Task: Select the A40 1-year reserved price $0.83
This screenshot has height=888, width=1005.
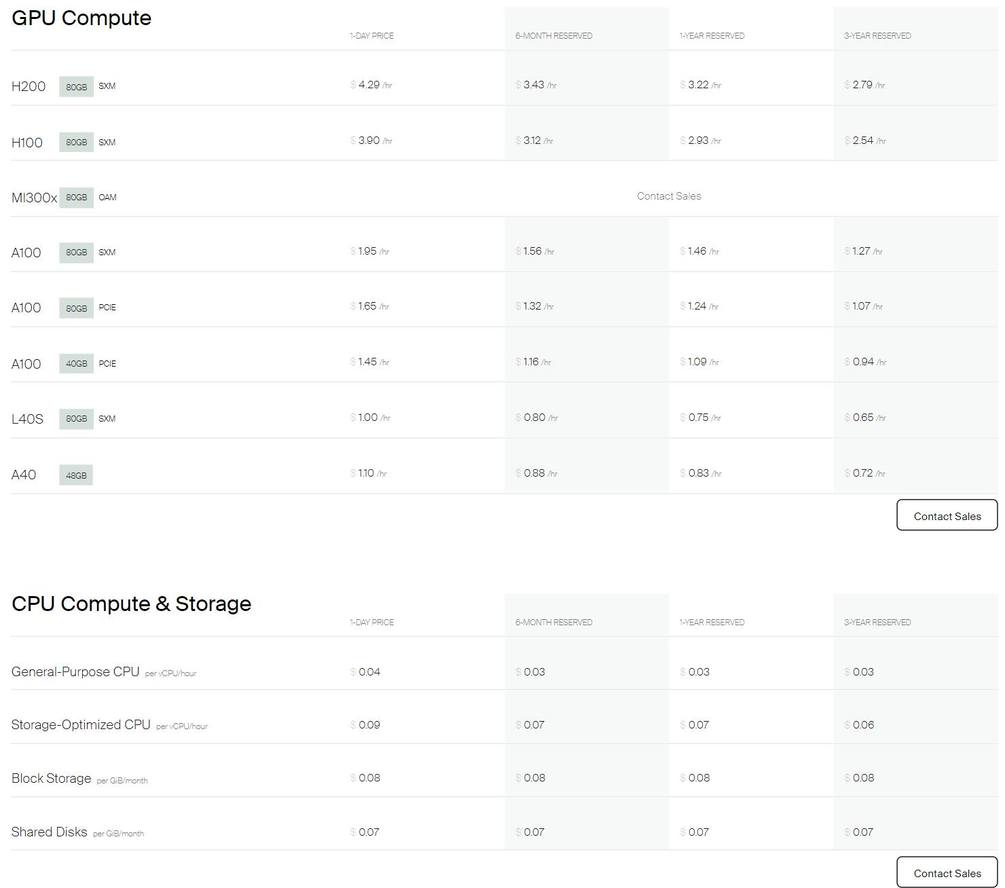Action: click(x=700, y=473)
